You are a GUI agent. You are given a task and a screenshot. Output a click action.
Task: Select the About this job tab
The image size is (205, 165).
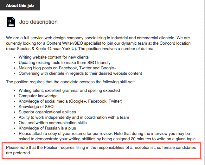coord(20,5)
